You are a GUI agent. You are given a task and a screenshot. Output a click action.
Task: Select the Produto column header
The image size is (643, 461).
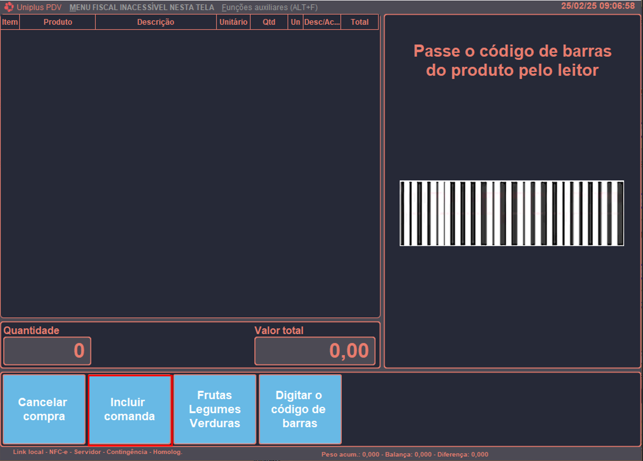point(58,22)
